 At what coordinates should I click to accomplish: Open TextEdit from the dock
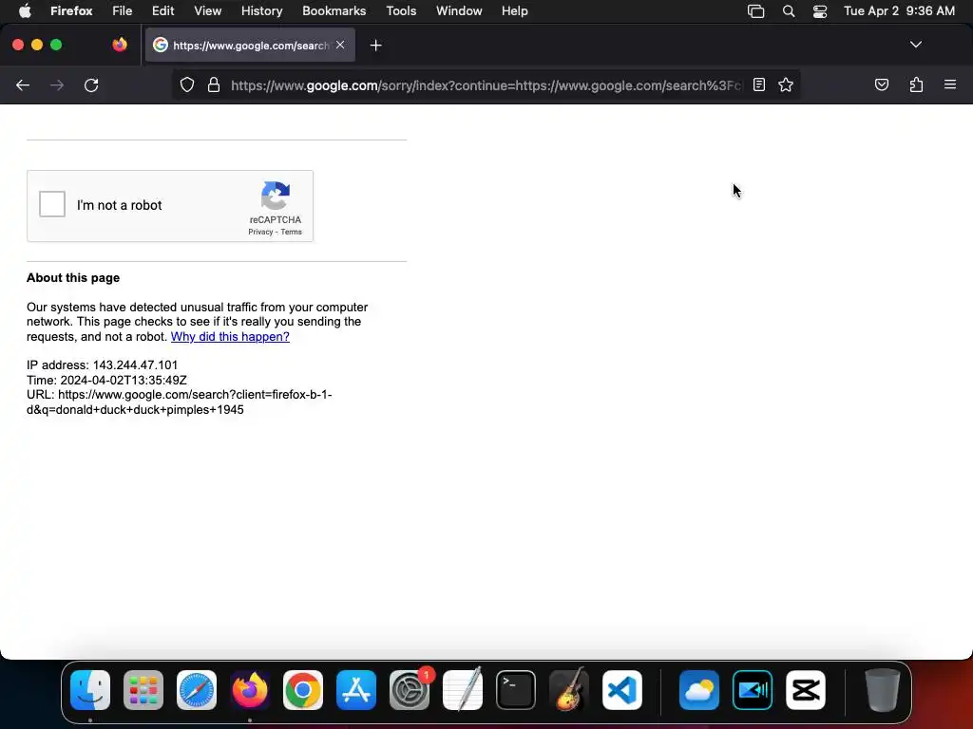click(x=463, y=690)
